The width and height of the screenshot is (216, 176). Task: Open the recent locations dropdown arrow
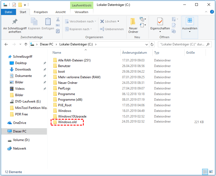20,44
